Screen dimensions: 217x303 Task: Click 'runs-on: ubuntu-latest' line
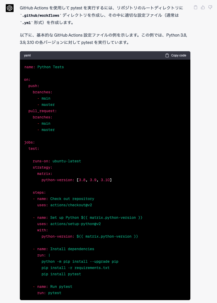[57, 161]
